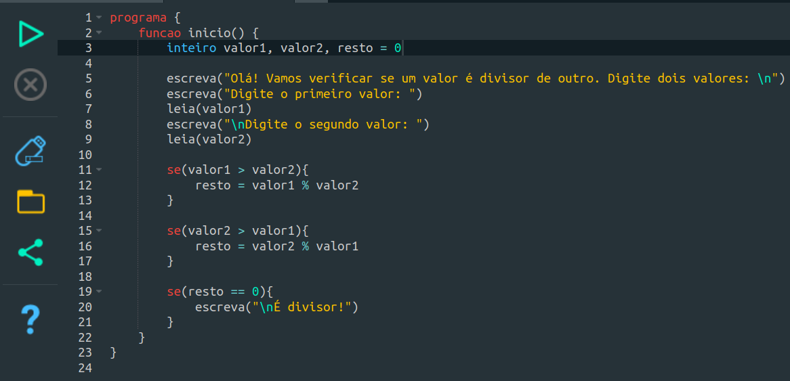
Task: Click line number 24 in the gutter
Action: point(85,368)
